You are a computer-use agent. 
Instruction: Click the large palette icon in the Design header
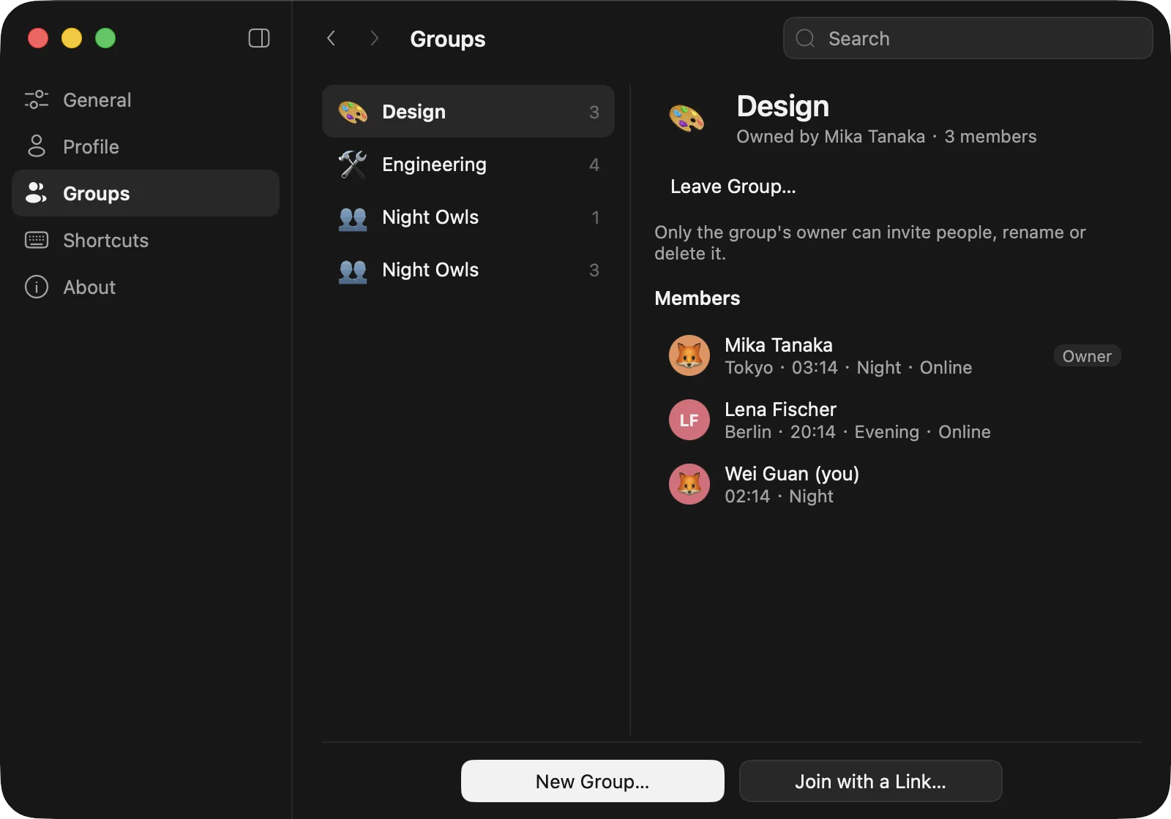(x=686, y=118)
